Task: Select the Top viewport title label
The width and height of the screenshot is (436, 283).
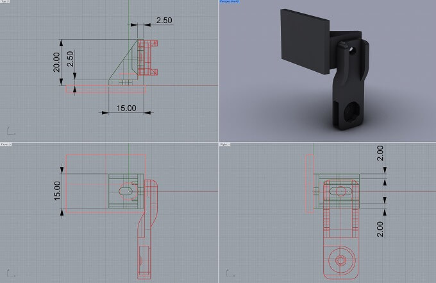Action: click(3, 2)
